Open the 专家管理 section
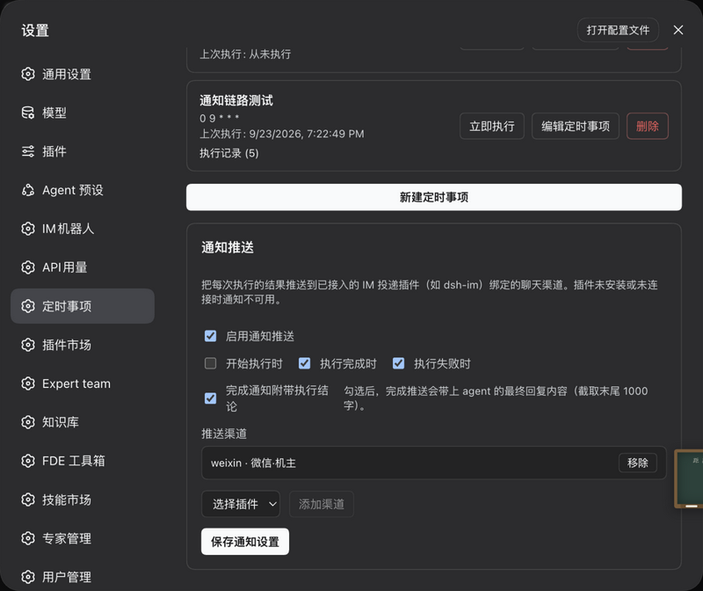This screenshot has width=703, height=591. (x=83, y=538)
